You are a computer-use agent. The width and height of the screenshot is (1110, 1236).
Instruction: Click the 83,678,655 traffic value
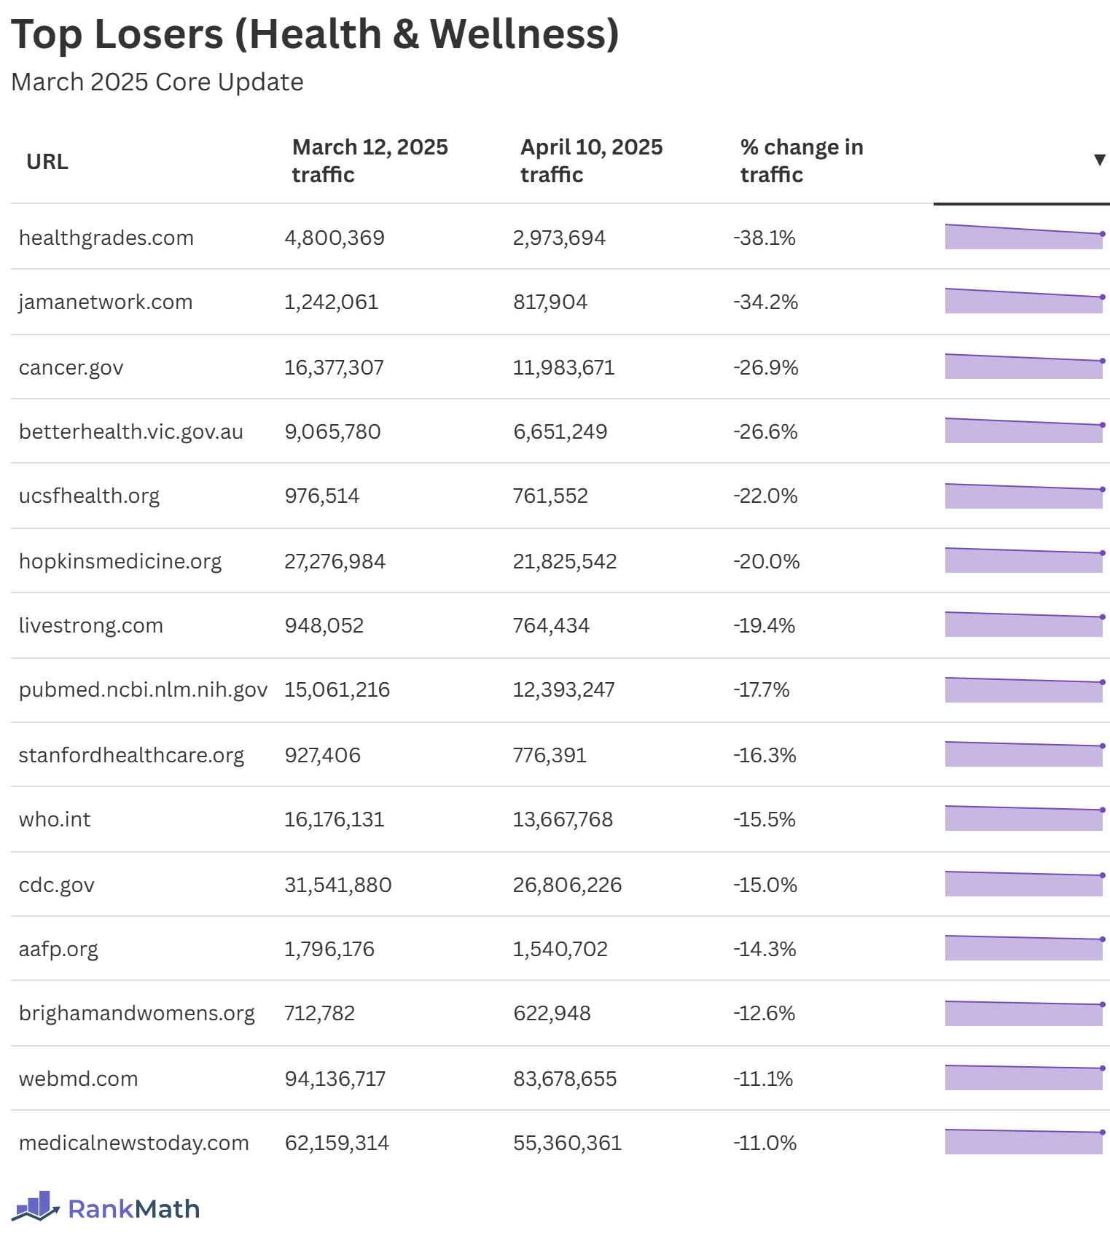[565, 1079]
